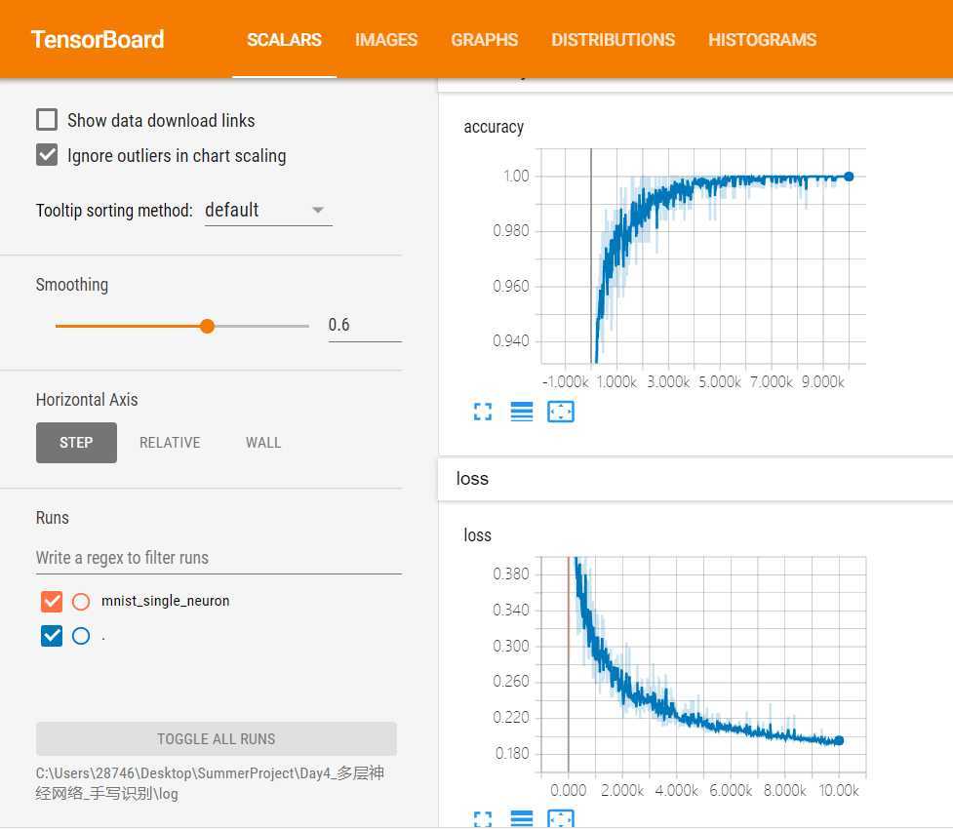Select only '.' run via blue radio circle

[81, 636]
